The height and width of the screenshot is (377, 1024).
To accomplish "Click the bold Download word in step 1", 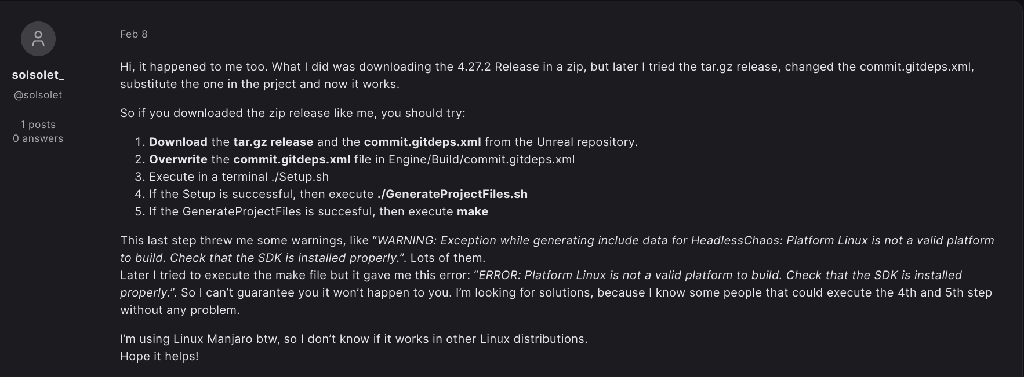I will (178, 142).
